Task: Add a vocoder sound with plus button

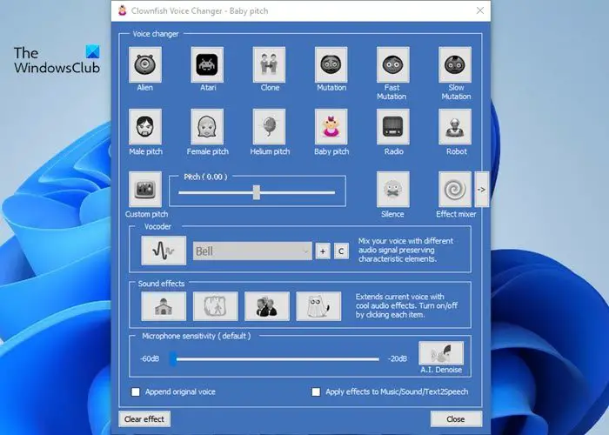Action: tap(323, 251)
